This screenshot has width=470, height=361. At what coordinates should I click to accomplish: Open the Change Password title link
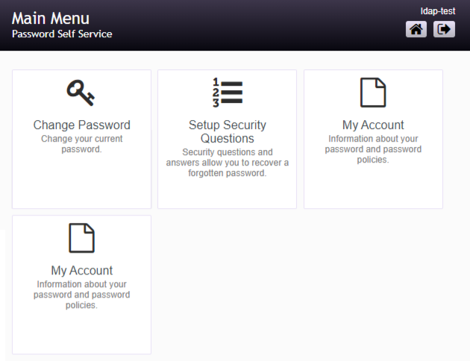(81, 125)
